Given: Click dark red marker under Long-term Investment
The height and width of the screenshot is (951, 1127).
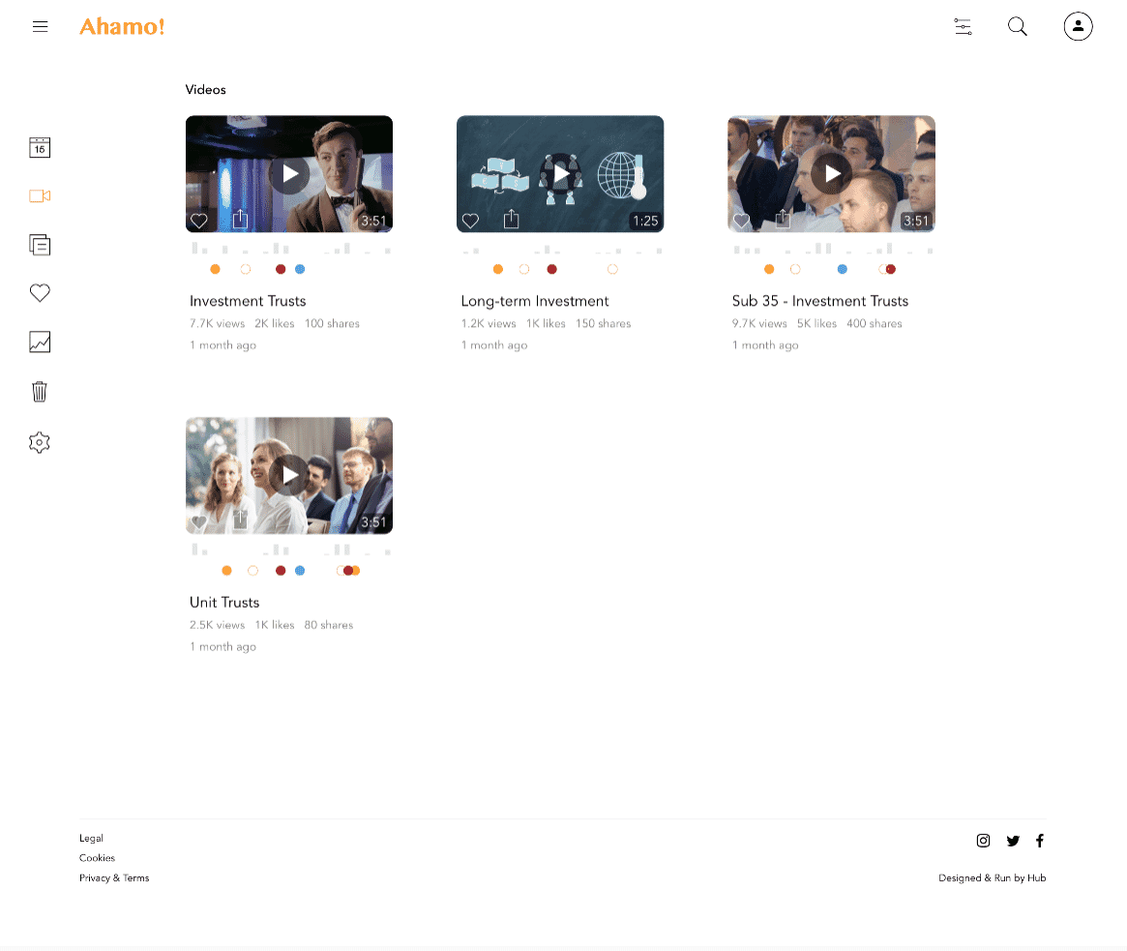Looking at the screenshot, I should pos(552,269).
